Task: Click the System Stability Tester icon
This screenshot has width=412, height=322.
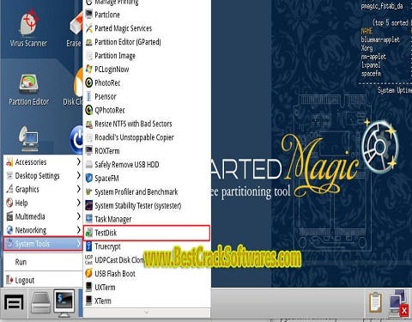Action: 89,205
